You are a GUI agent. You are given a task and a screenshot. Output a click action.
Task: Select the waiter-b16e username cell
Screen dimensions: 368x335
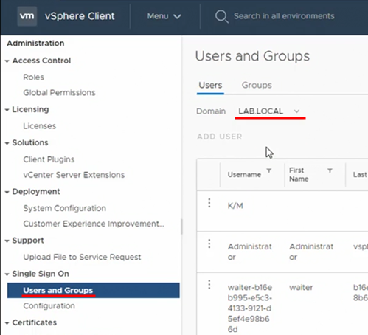tap(250, 308)
